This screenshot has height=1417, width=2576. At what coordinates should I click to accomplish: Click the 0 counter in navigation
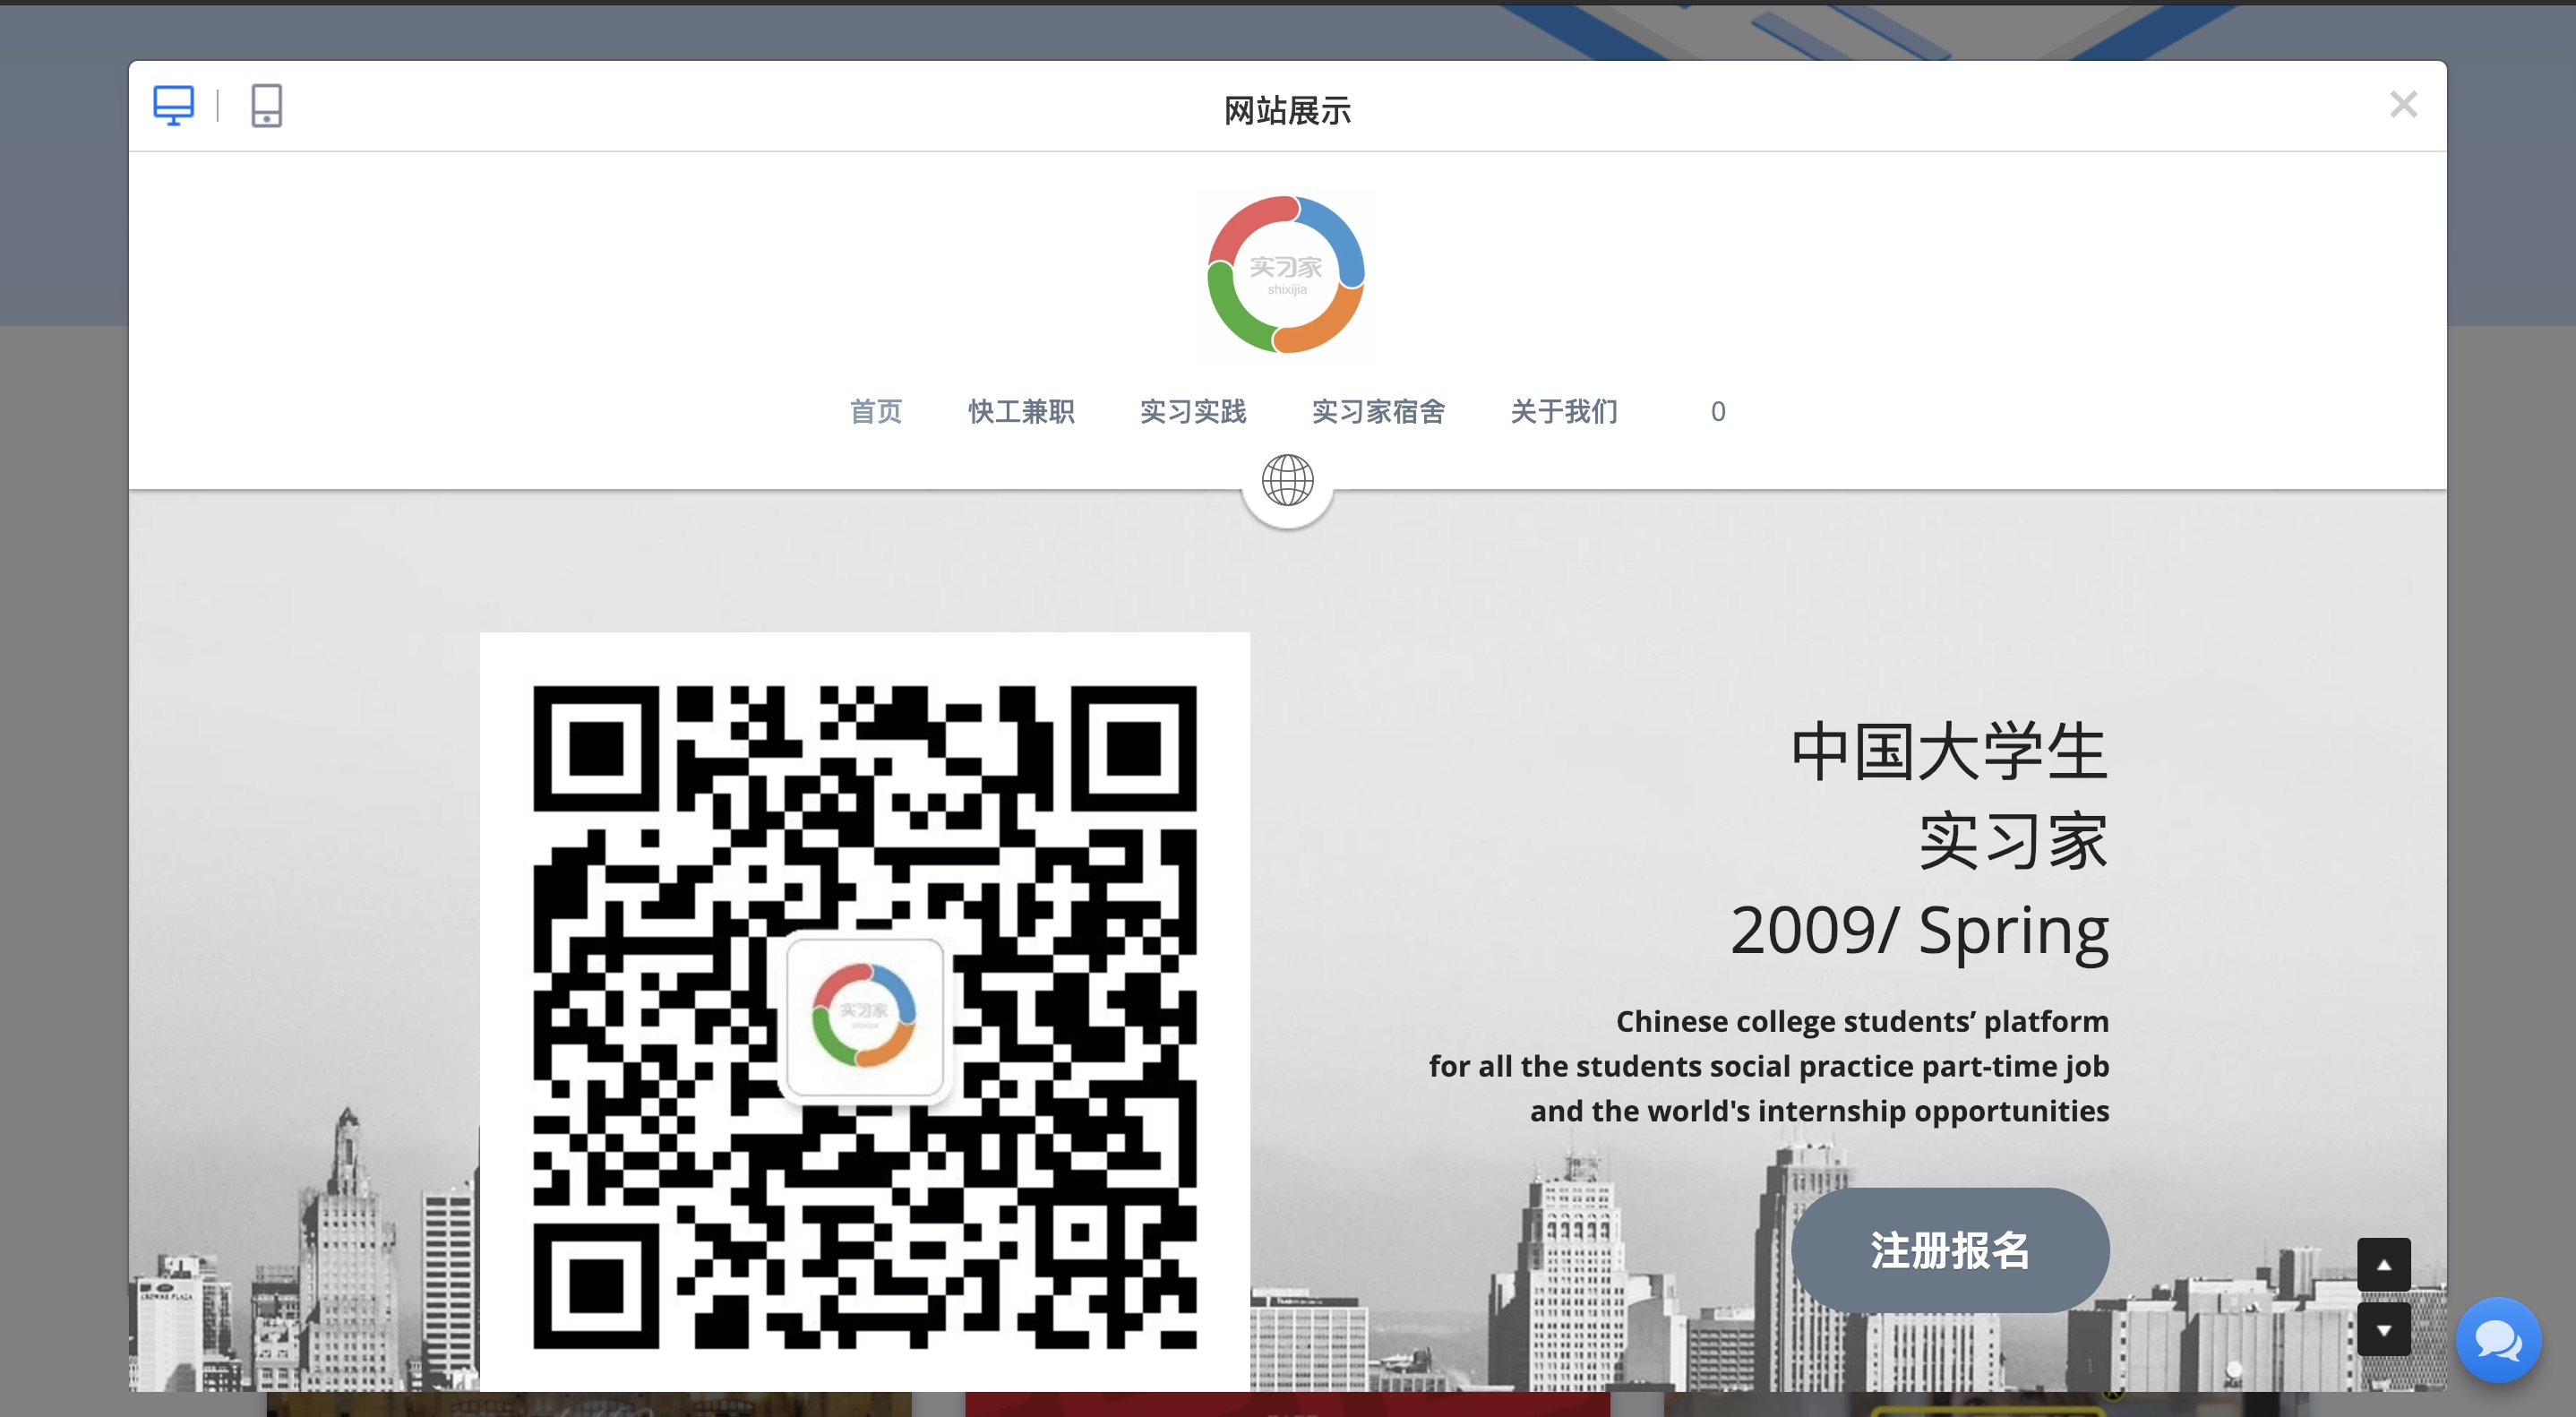1717,411
